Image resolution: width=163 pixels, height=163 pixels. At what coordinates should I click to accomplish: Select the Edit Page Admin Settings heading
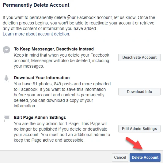[40, 117]
